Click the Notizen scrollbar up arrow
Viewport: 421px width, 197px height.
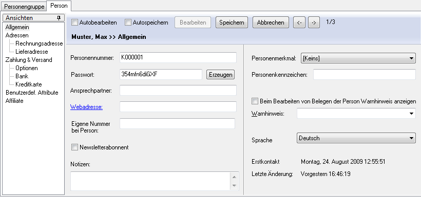[234, 177]
